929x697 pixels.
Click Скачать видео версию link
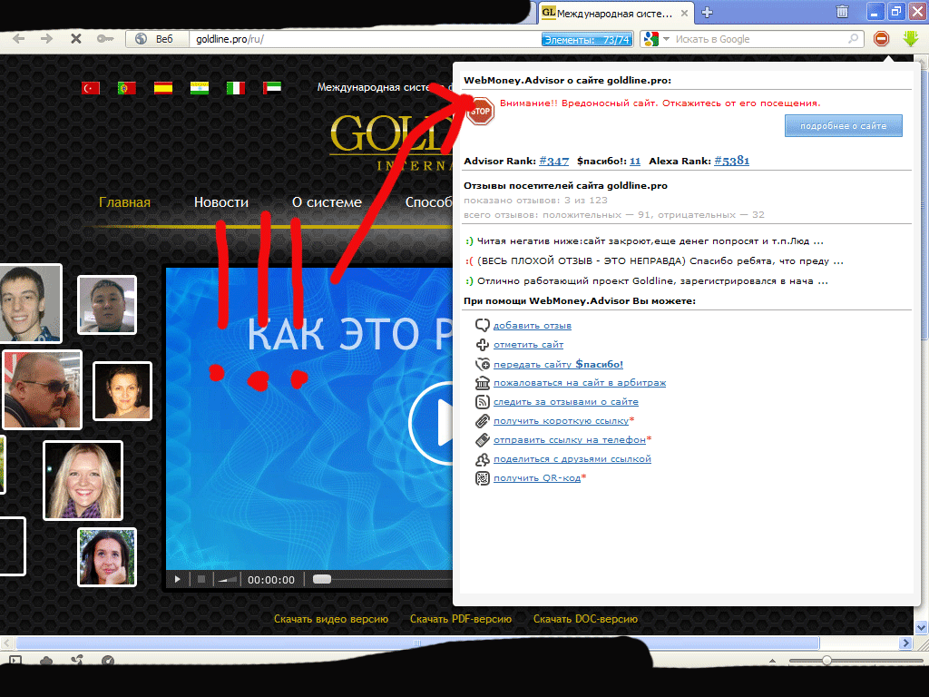330,619
